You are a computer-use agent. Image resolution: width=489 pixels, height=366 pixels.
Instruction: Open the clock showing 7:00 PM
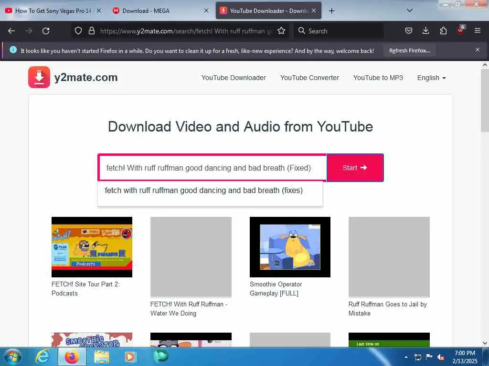pos(465,357)
